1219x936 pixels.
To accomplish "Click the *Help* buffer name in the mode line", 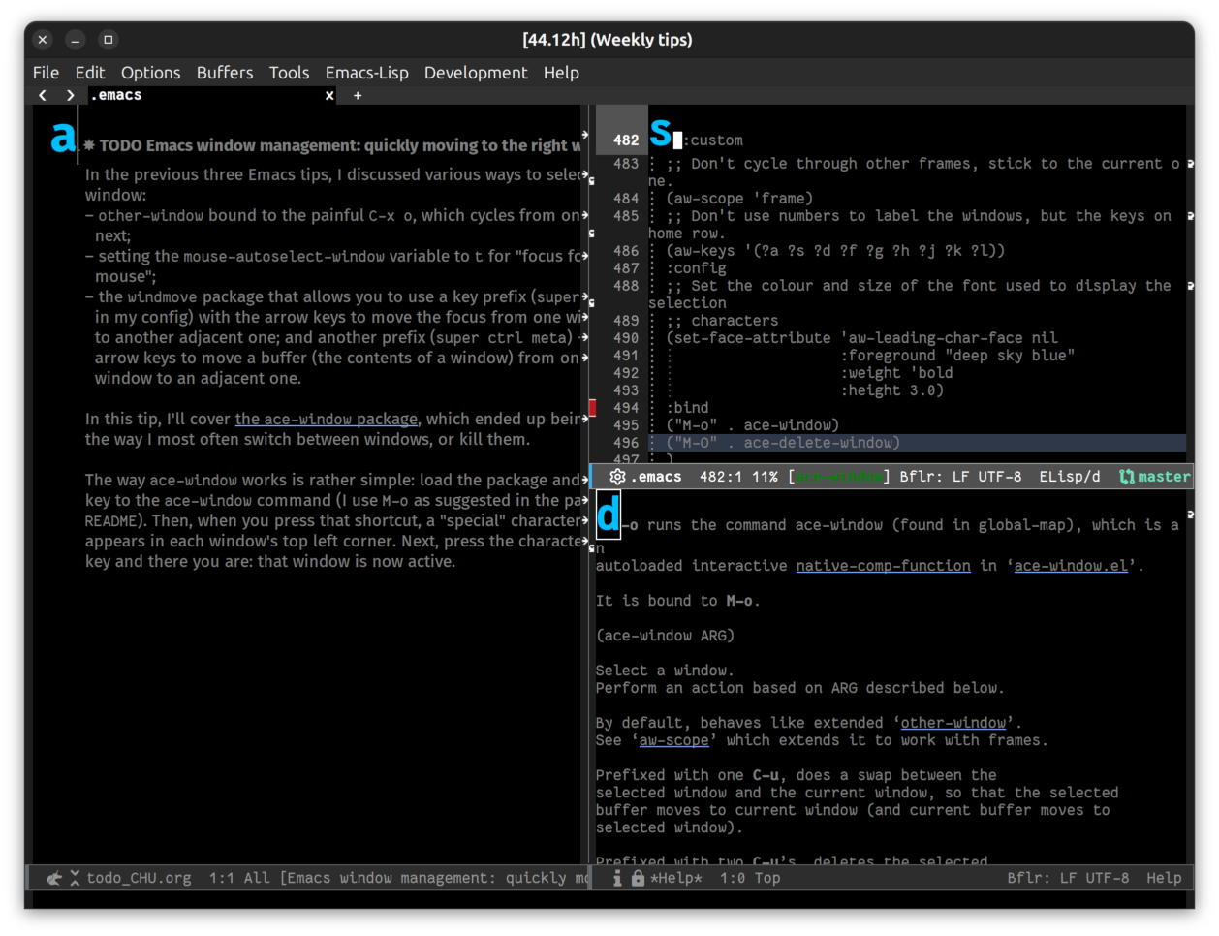I will pyautogui.click(x=675, y=878).
